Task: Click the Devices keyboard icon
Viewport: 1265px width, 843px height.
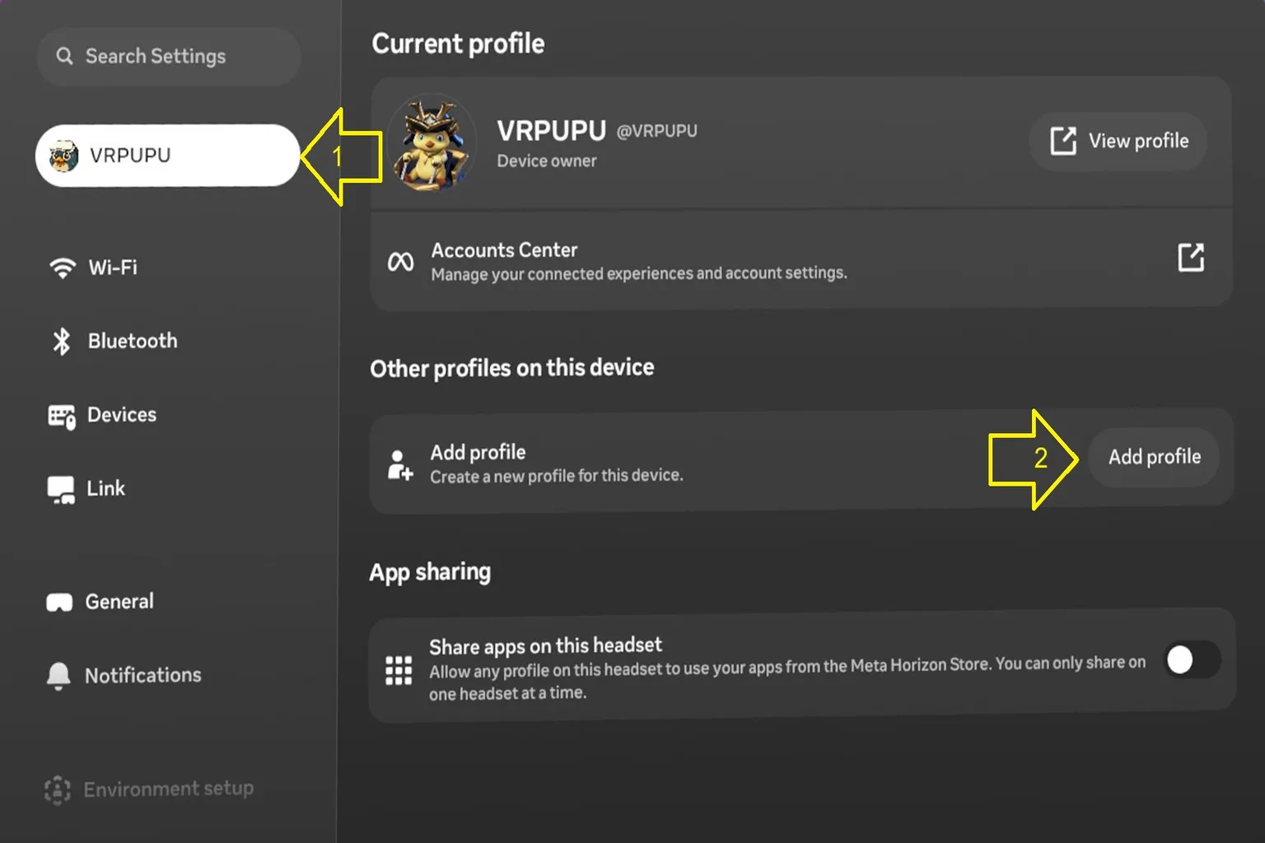Action: (62, 417)
